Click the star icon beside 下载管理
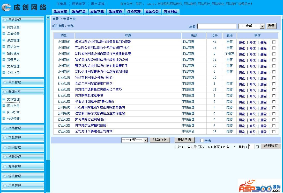This screenshot has height=193, width=283. [x=5, y=138]
